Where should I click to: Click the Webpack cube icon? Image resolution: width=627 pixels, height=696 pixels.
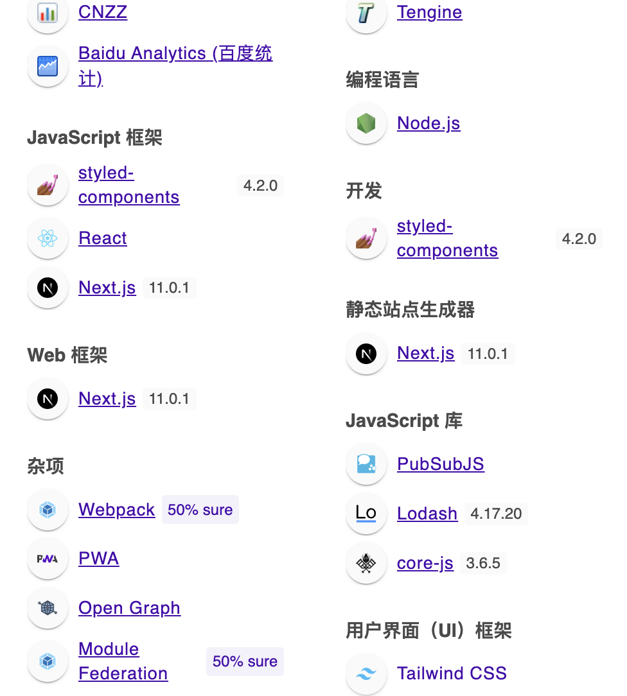(48, 510)
